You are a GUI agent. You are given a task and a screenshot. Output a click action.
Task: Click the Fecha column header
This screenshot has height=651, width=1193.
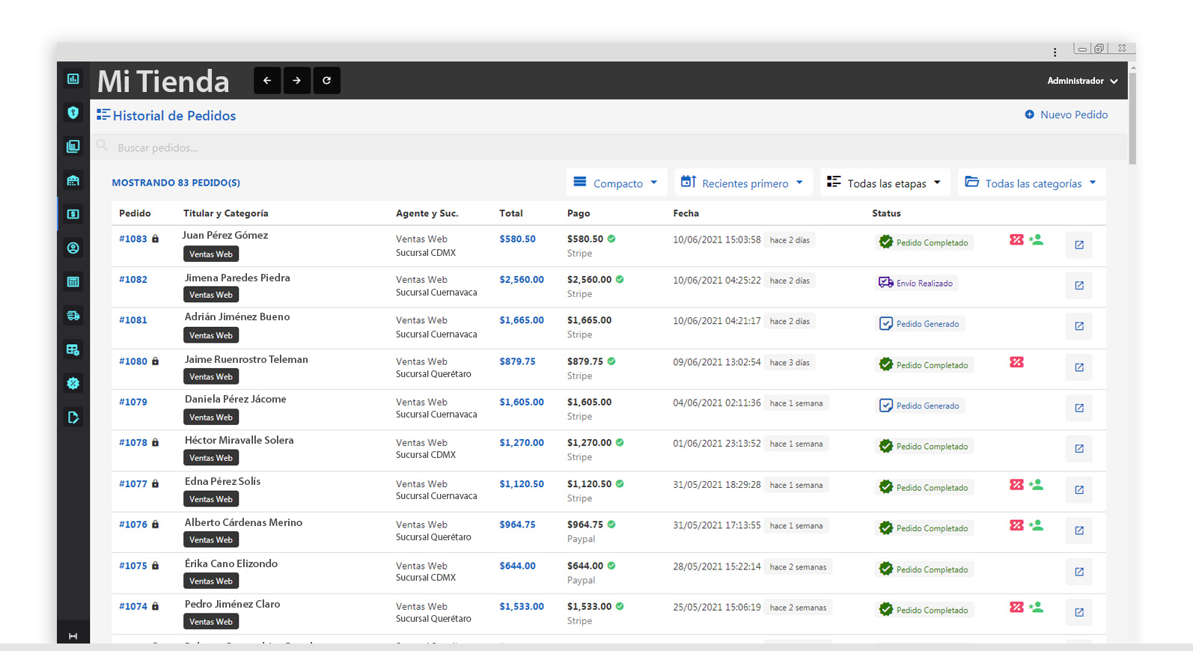[x=686, y=213]
